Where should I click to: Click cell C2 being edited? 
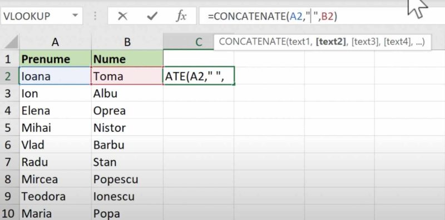[199, 76]
